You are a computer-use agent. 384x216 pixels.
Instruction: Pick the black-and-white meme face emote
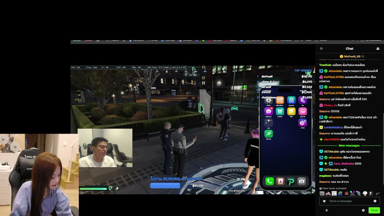coord(334,193)
